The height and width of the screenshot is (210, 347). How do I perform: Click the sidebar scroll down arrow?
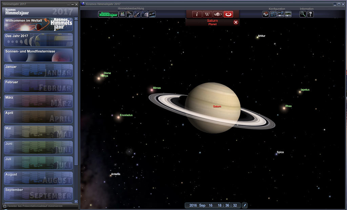(76, 202)
